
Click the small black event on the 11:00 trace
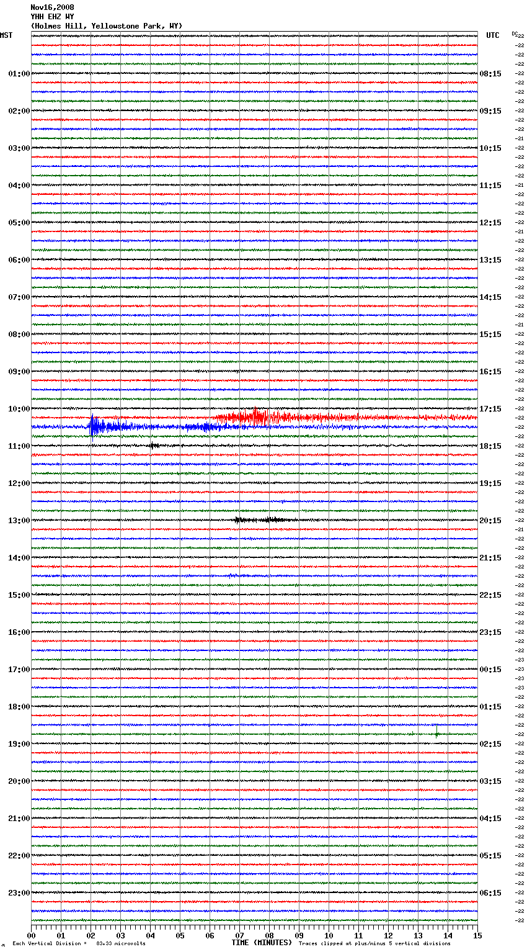(153, 446)
